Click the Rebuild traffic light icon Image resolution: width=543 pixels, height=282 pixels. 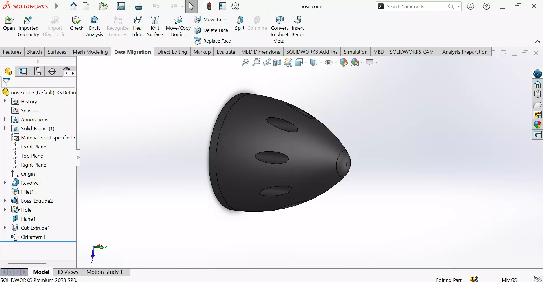(x=209, y=6)
